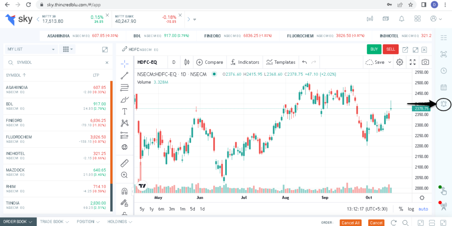Toggle auto scale on price axis
The height and width of the screenshot is (226, 452).
pyautogui.click(x=423, y=209)
